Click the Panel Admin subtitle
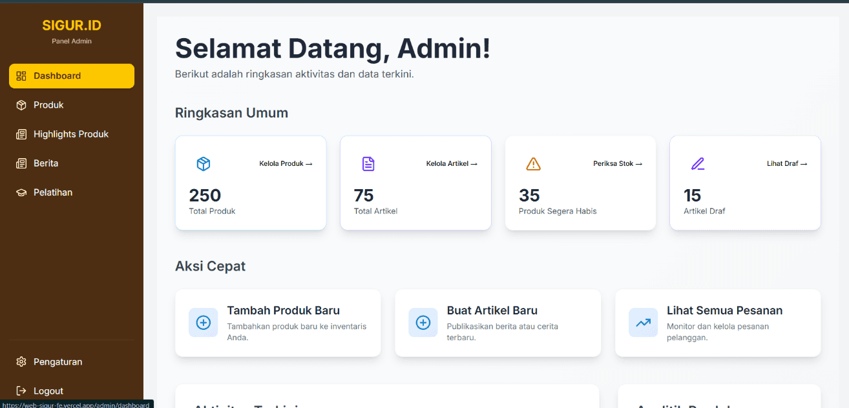Viewport: 849px width, 408px height. point(72,41)
